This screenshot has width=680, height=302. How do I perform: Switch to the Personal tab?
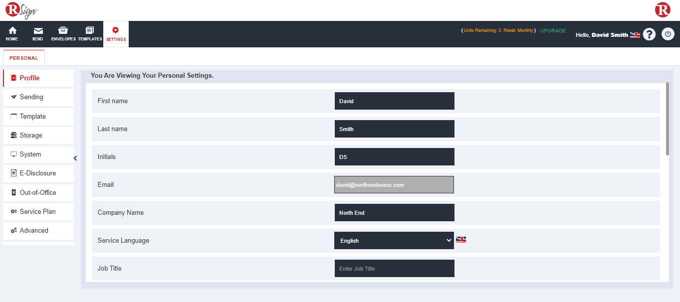(x=24, y=58)
